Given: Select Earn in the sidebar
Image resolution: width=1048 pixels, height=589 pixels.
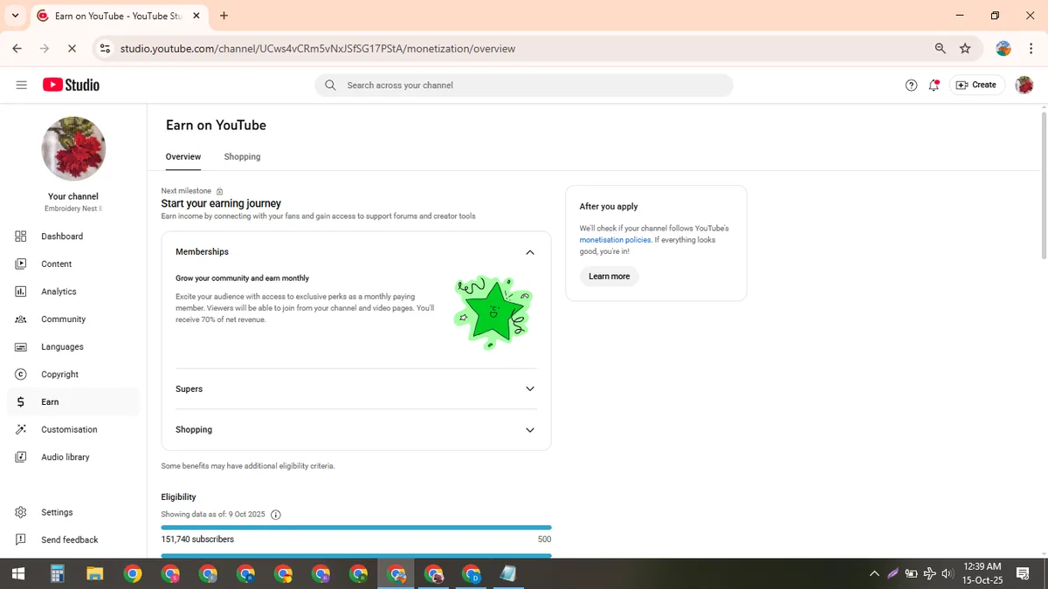Looking at the screenshot, I should (72, 402).
